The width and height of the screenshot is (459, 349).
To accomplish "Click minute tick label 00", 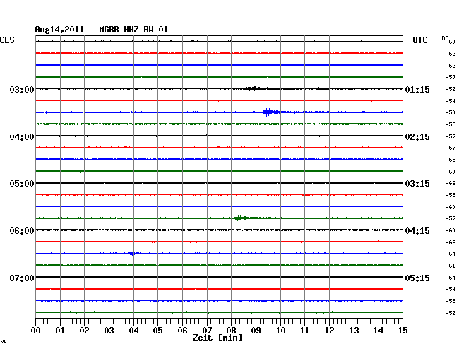I will point(36,331).
